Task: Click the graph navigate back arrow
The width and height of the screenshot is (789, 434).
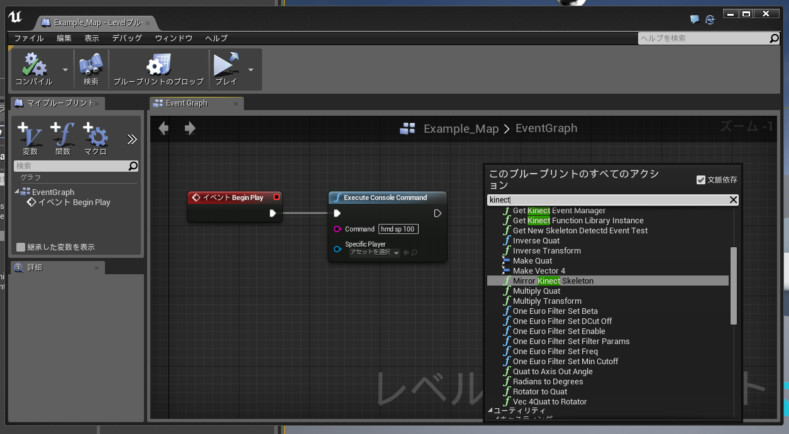Action: click(163, 128)
